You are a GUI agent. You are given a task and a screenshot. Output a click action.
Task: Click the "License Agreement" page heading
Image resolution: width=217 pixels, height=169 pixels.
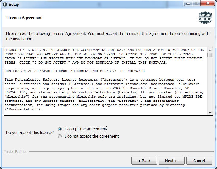pos(25,18)
